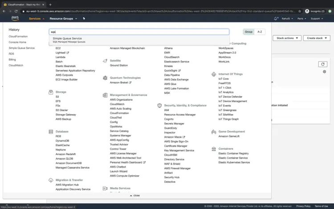The width and height of the screenshot is (334, 209).
Task: Click the service search input field
Action: click(x=139, y=32)
